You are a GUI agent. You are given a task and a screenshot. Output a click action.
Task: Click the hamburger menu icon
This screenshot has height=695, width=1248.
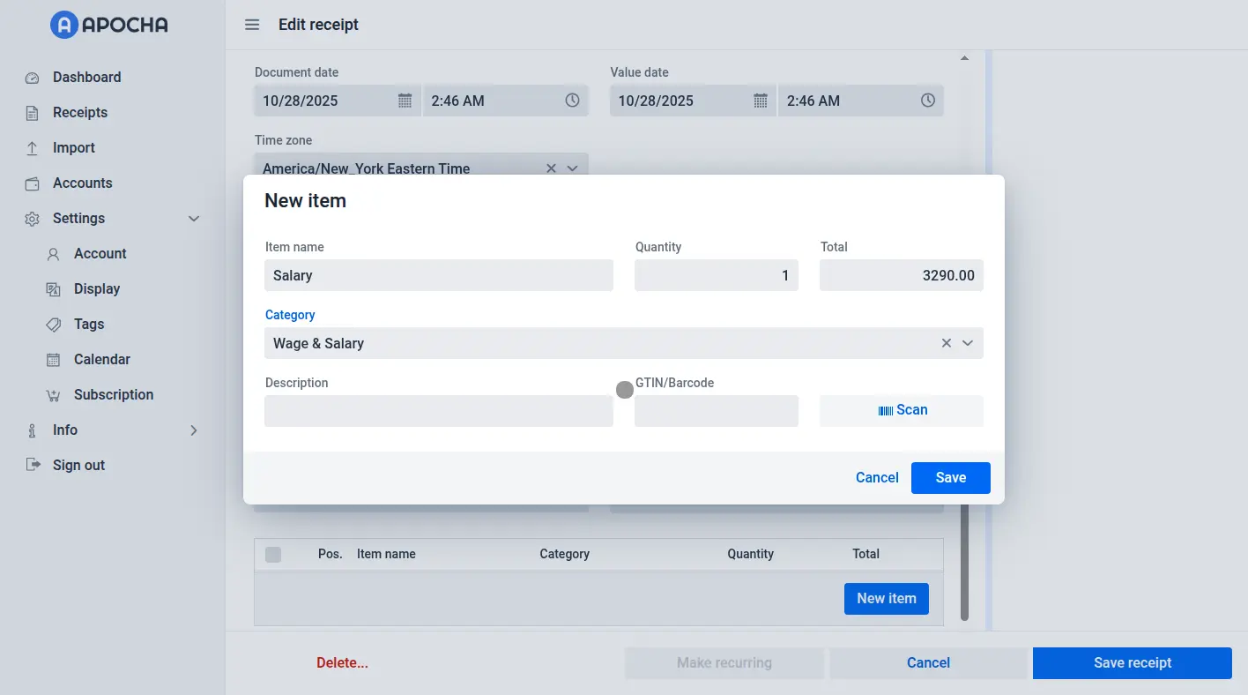pos(252,25)
